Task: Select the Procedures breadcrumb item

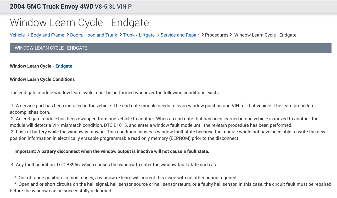Action: tap(217, 35)
